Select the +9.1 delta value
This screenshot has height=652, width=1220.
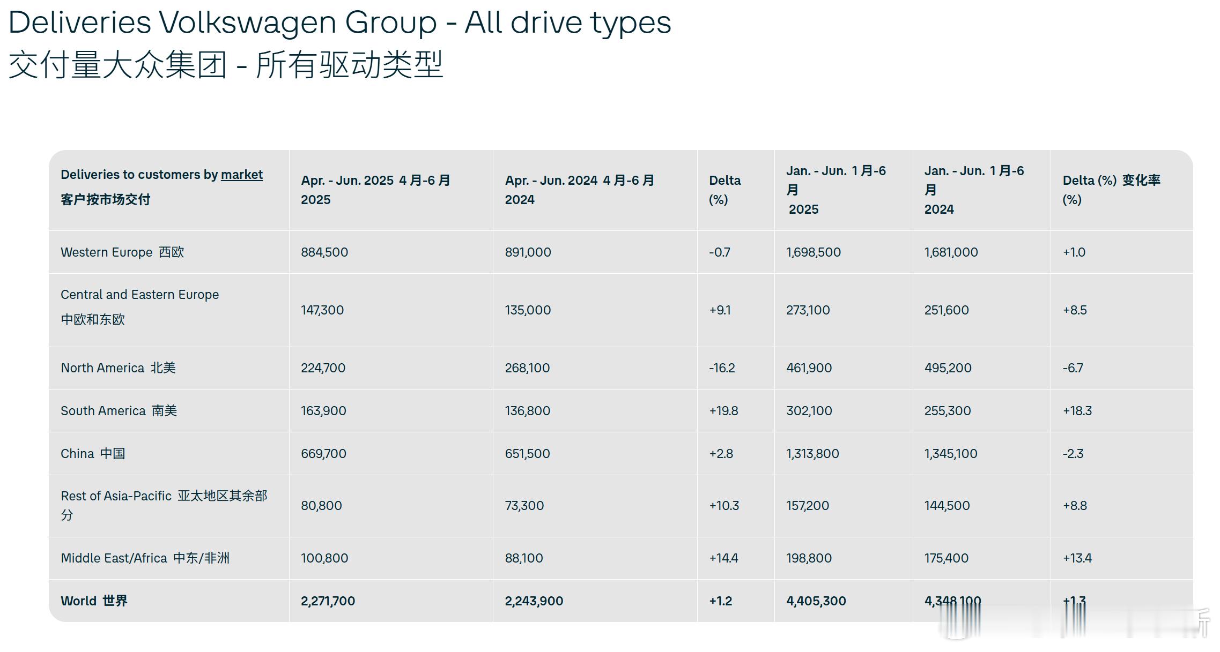coord(720,310)
